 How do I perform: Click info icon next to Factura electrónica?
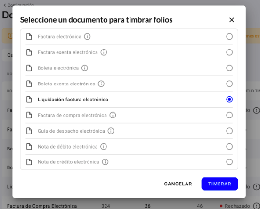[x=87, y=36]
